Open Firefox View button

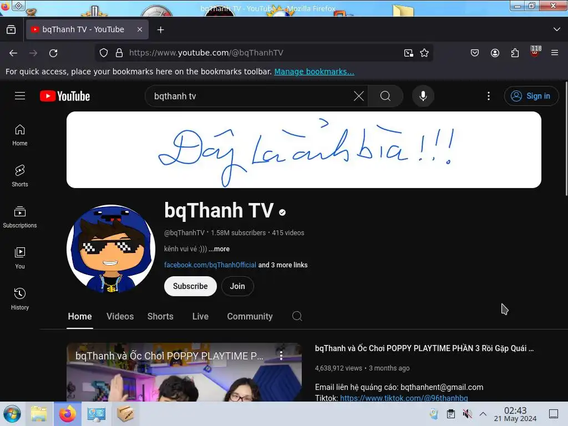11,29
